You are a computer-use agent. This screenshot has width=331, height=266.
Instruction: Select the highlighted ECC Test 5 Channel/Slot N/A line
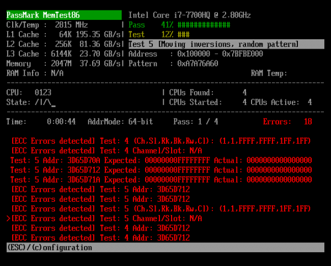(106, 218)
